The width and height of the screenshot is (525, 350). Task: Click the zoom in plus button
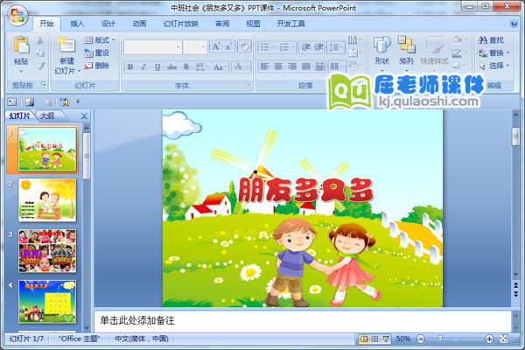[489, 339]
